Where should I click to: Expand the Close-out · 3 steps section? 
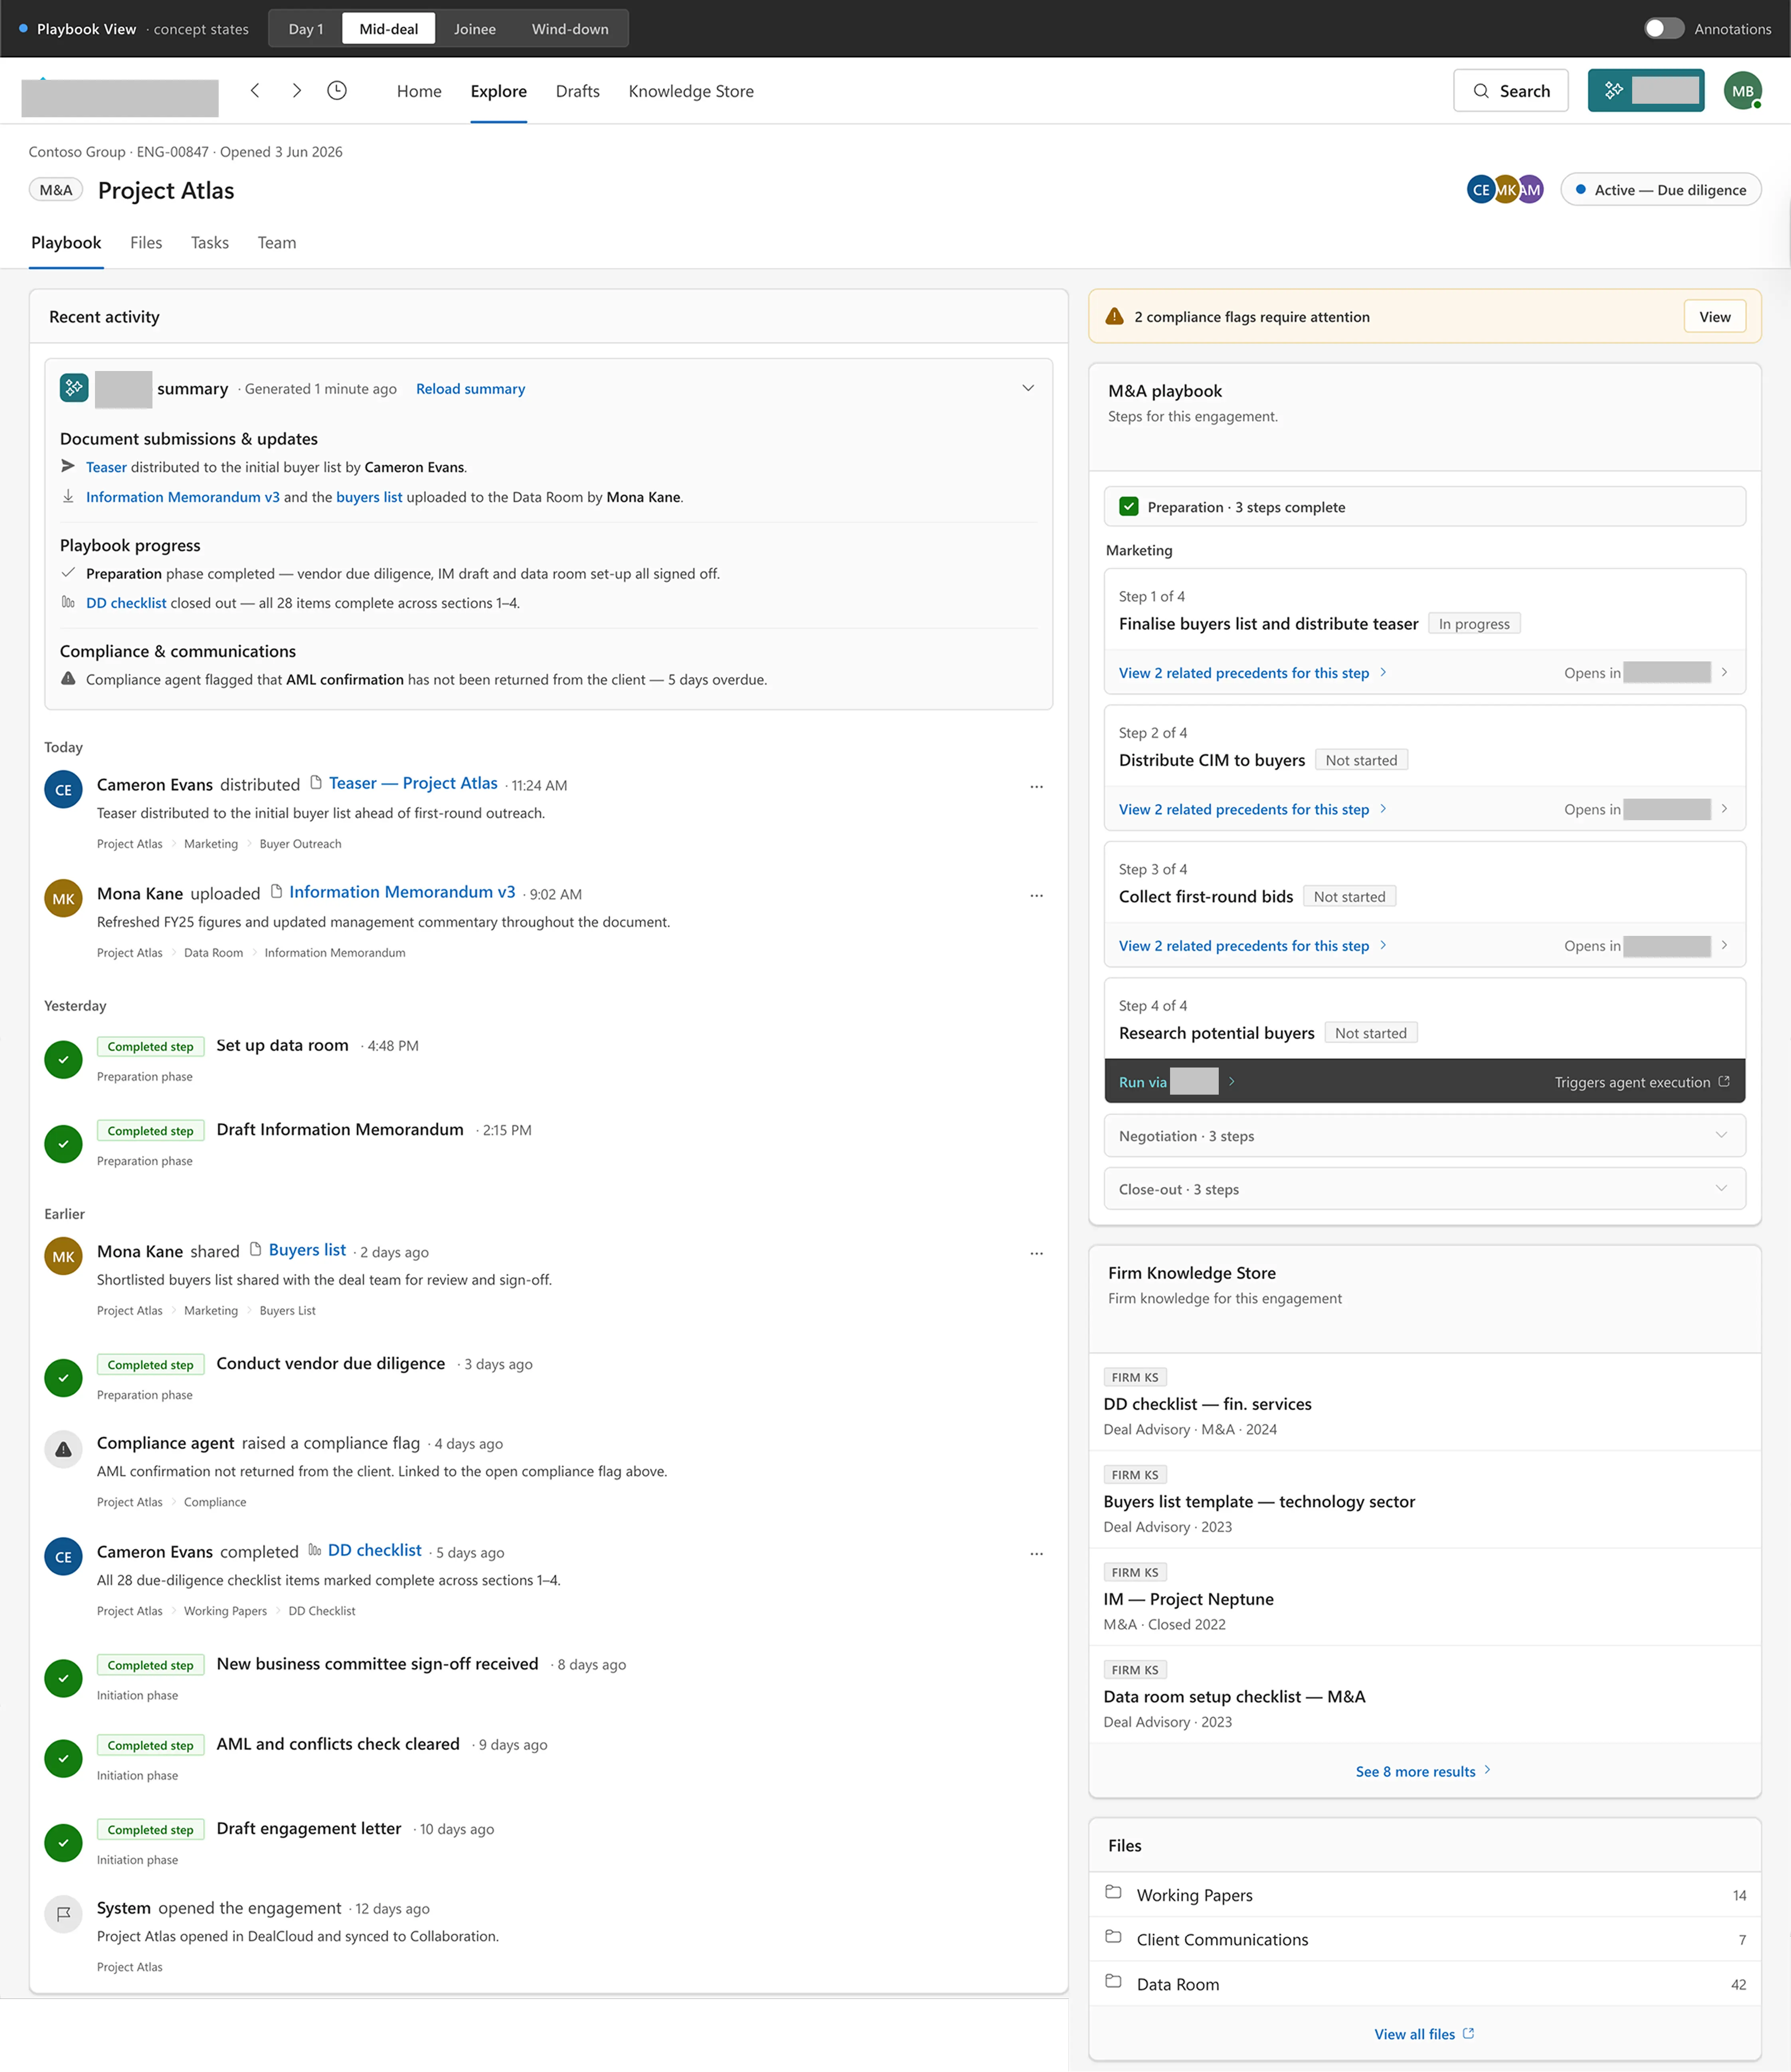1425,1189
